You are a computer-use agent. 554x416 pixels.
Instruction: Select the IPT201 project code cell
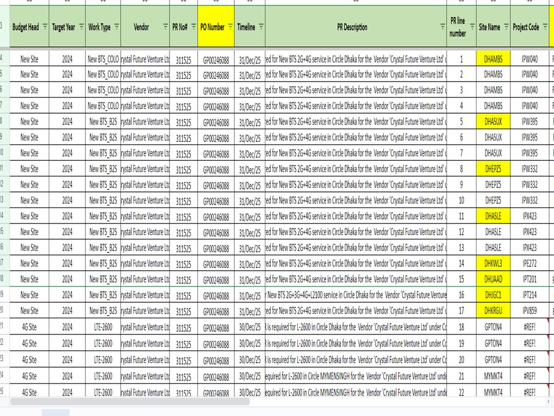click(x=530, y=279)
